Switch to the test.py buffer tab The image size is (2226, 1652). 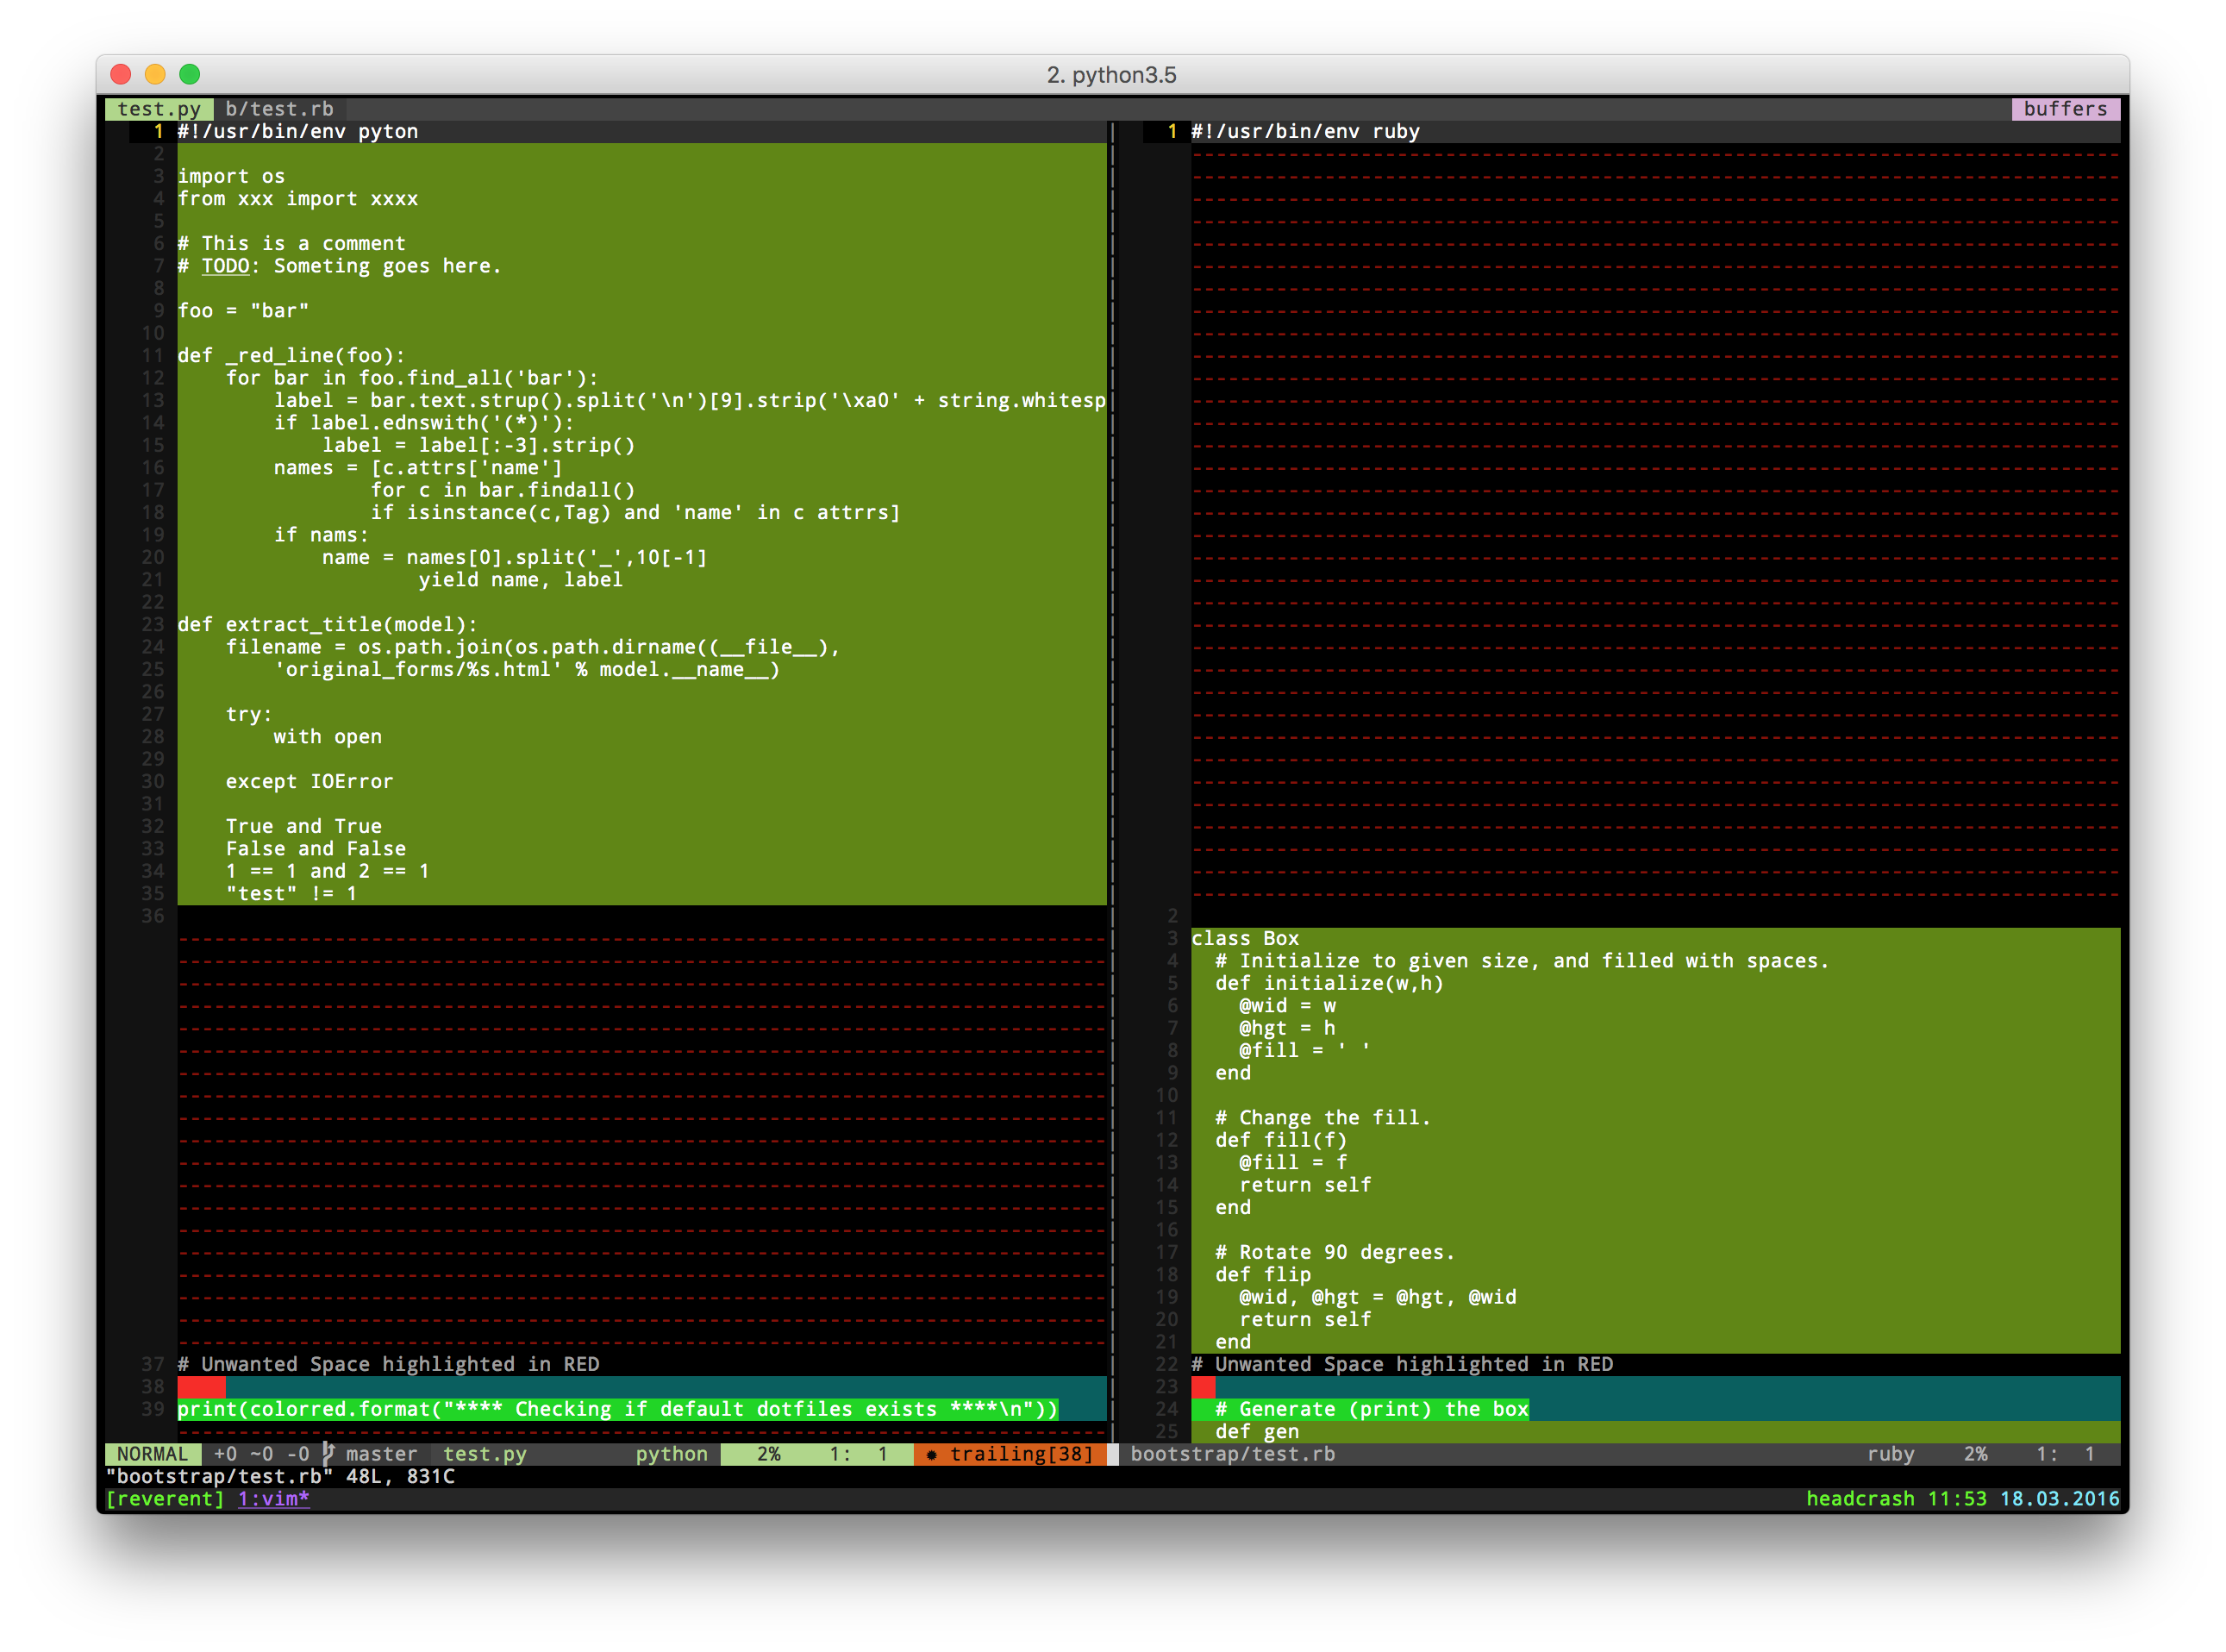pyautogui.click(x=158, y=109)
